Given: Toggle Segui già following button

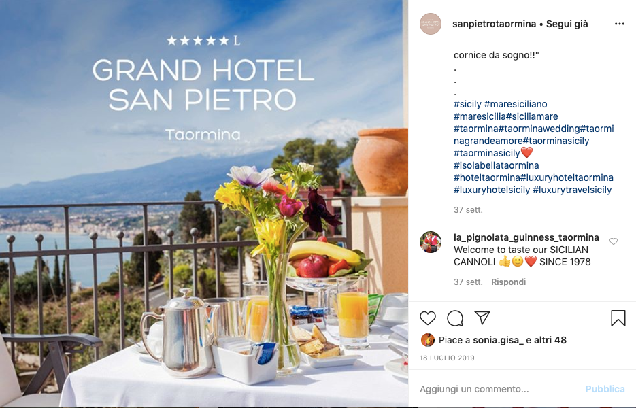Looking at the screenshot, I should (x=567, y=24).
